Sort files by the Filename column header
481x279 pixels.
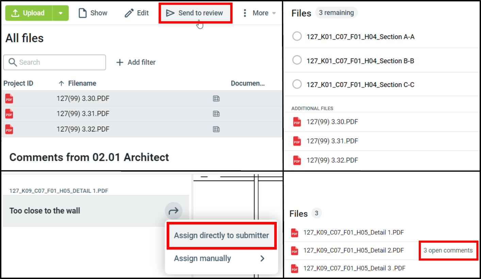(82, 83)
